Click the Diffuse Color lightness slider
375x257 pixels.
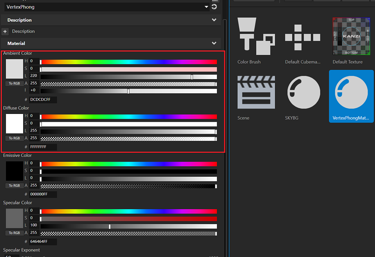[128, 131]
